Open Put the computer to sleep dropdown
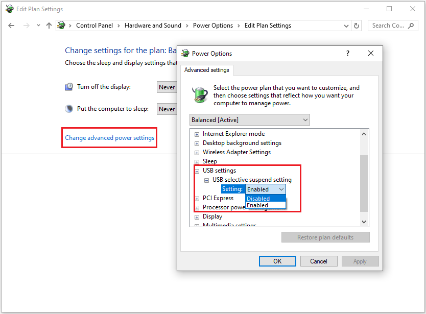The width and height of the screenshot is (426, 314). pos(167,109)
